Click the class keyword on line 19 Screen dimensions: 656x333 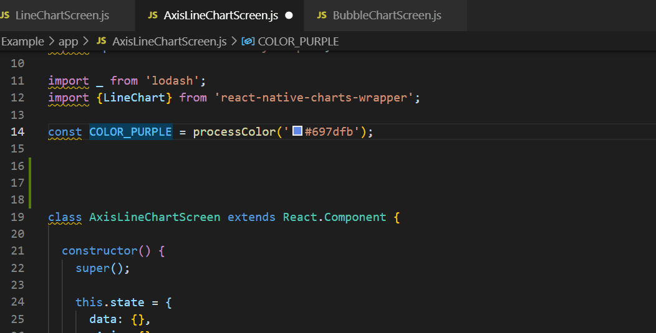(65, 217)
